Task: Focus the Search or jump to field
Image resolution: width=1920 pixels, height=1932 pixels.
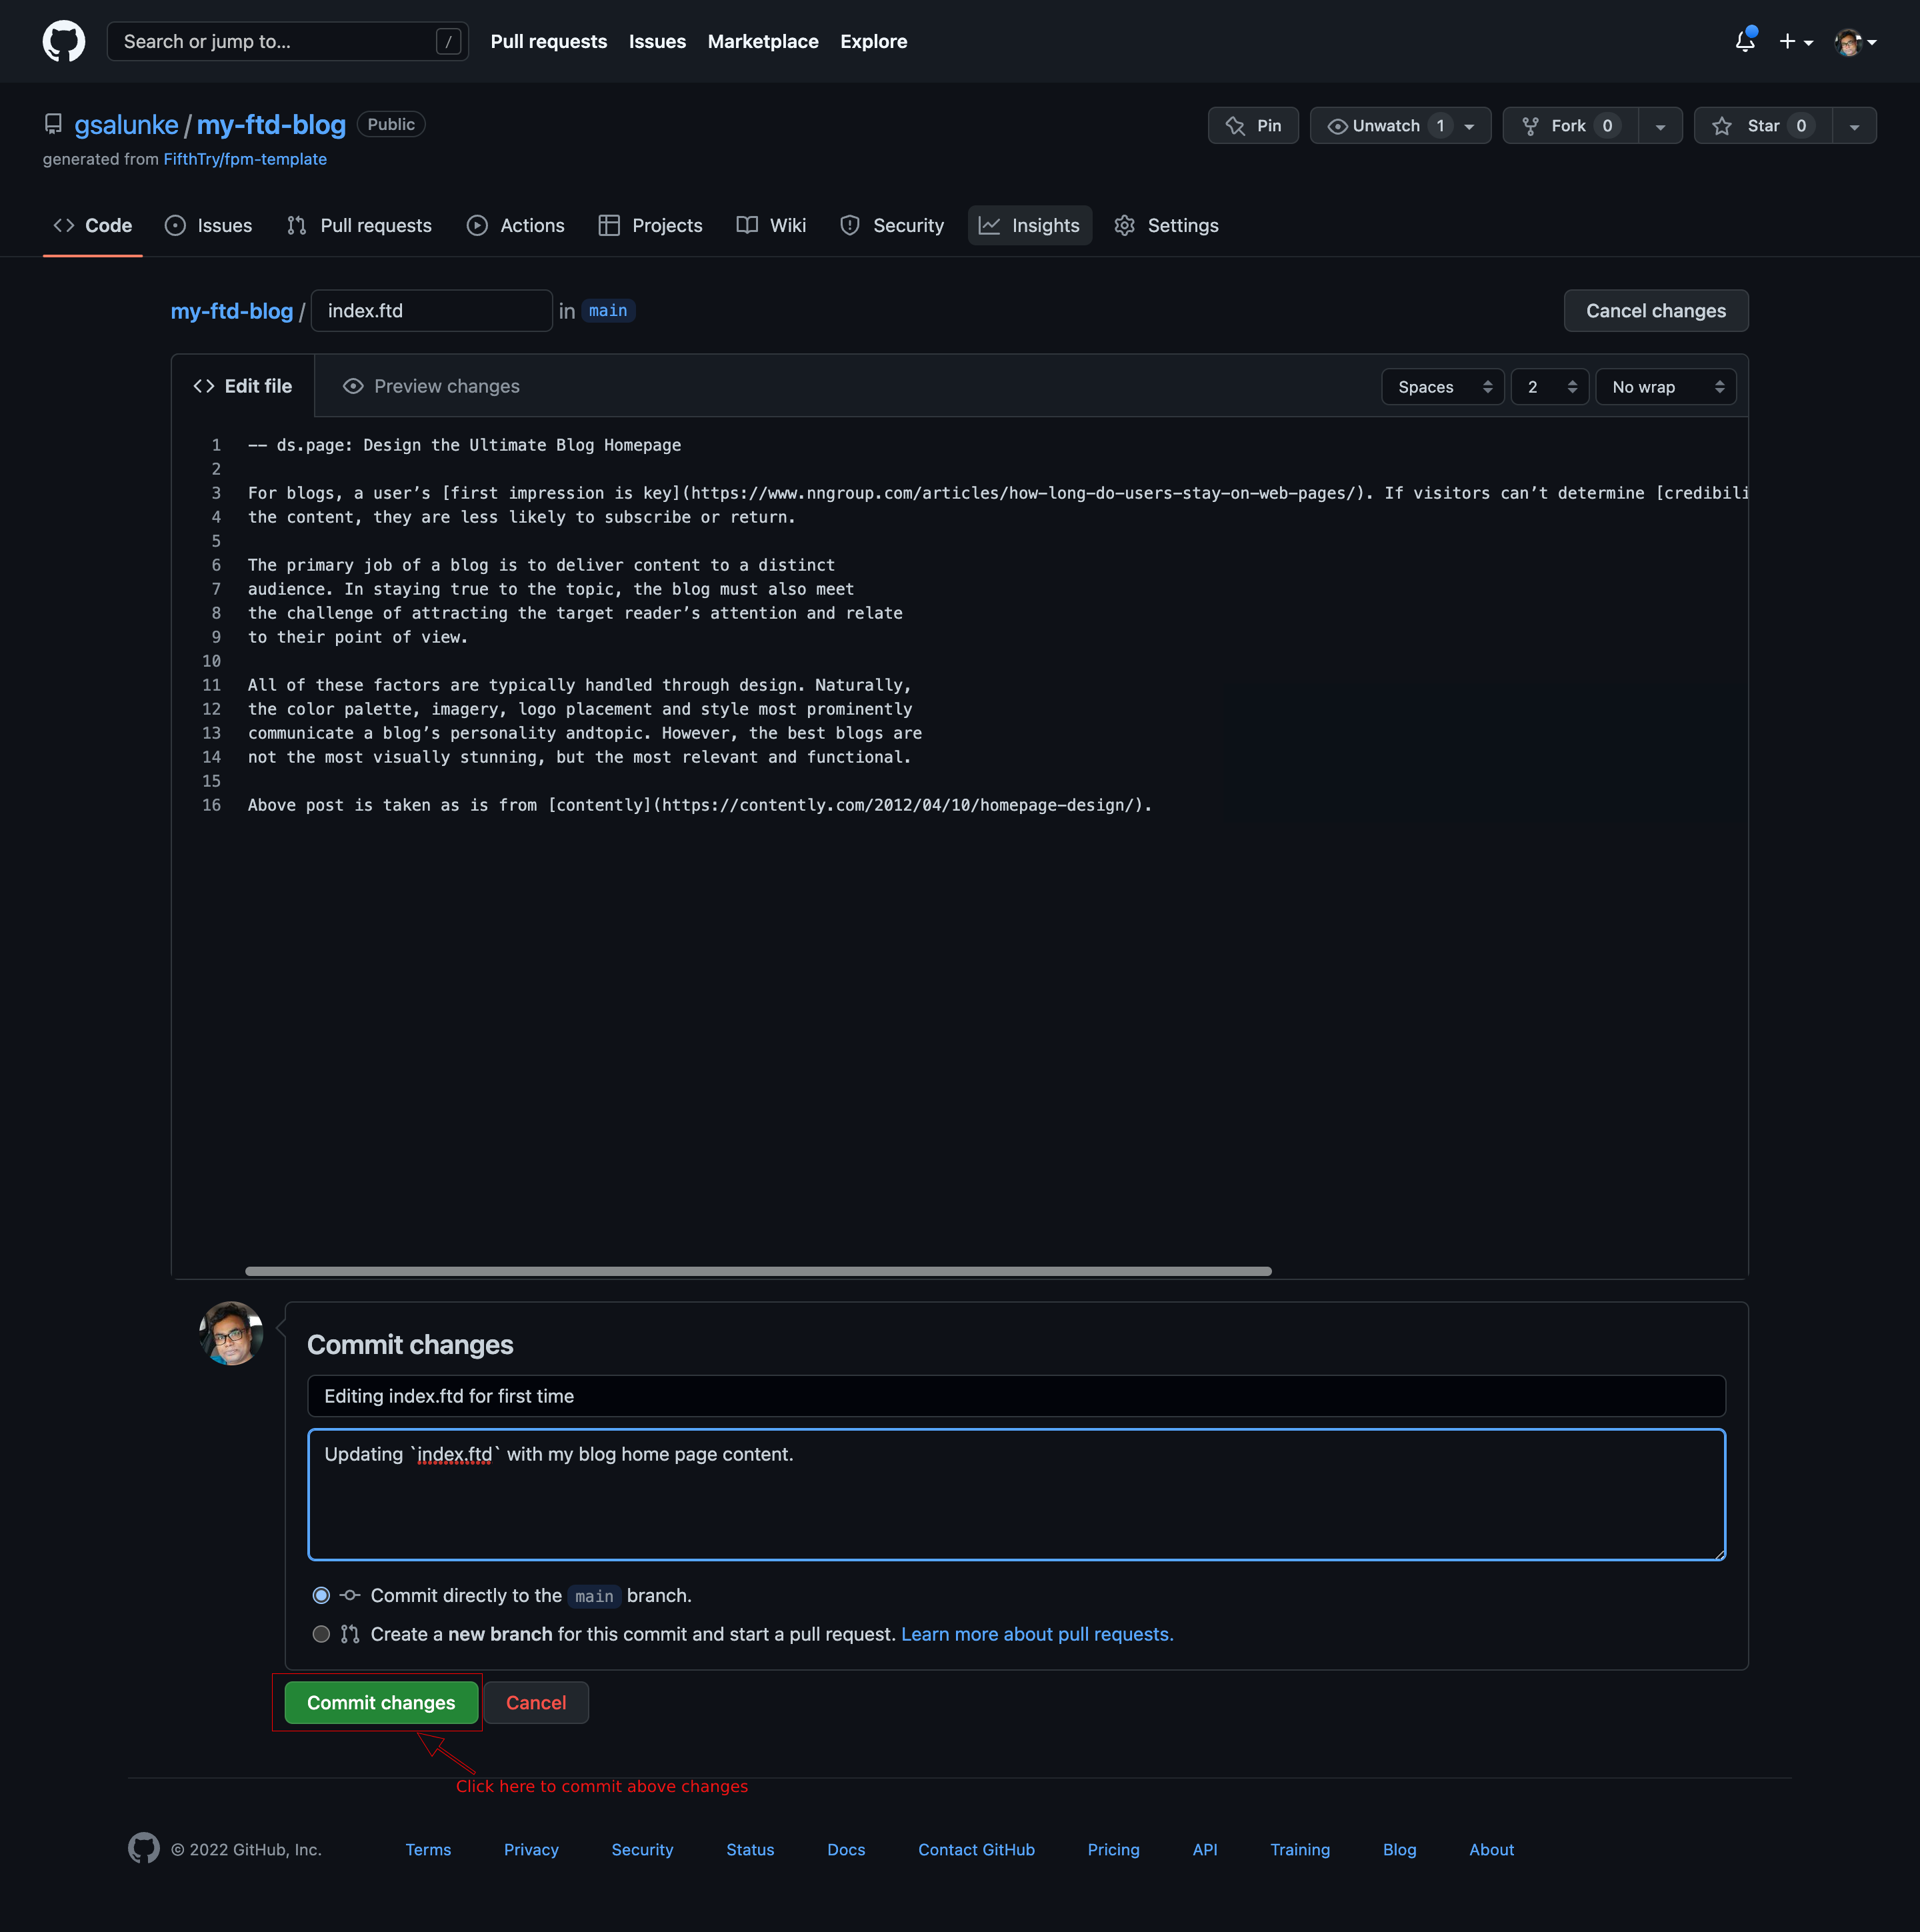Action: point(287,41)
